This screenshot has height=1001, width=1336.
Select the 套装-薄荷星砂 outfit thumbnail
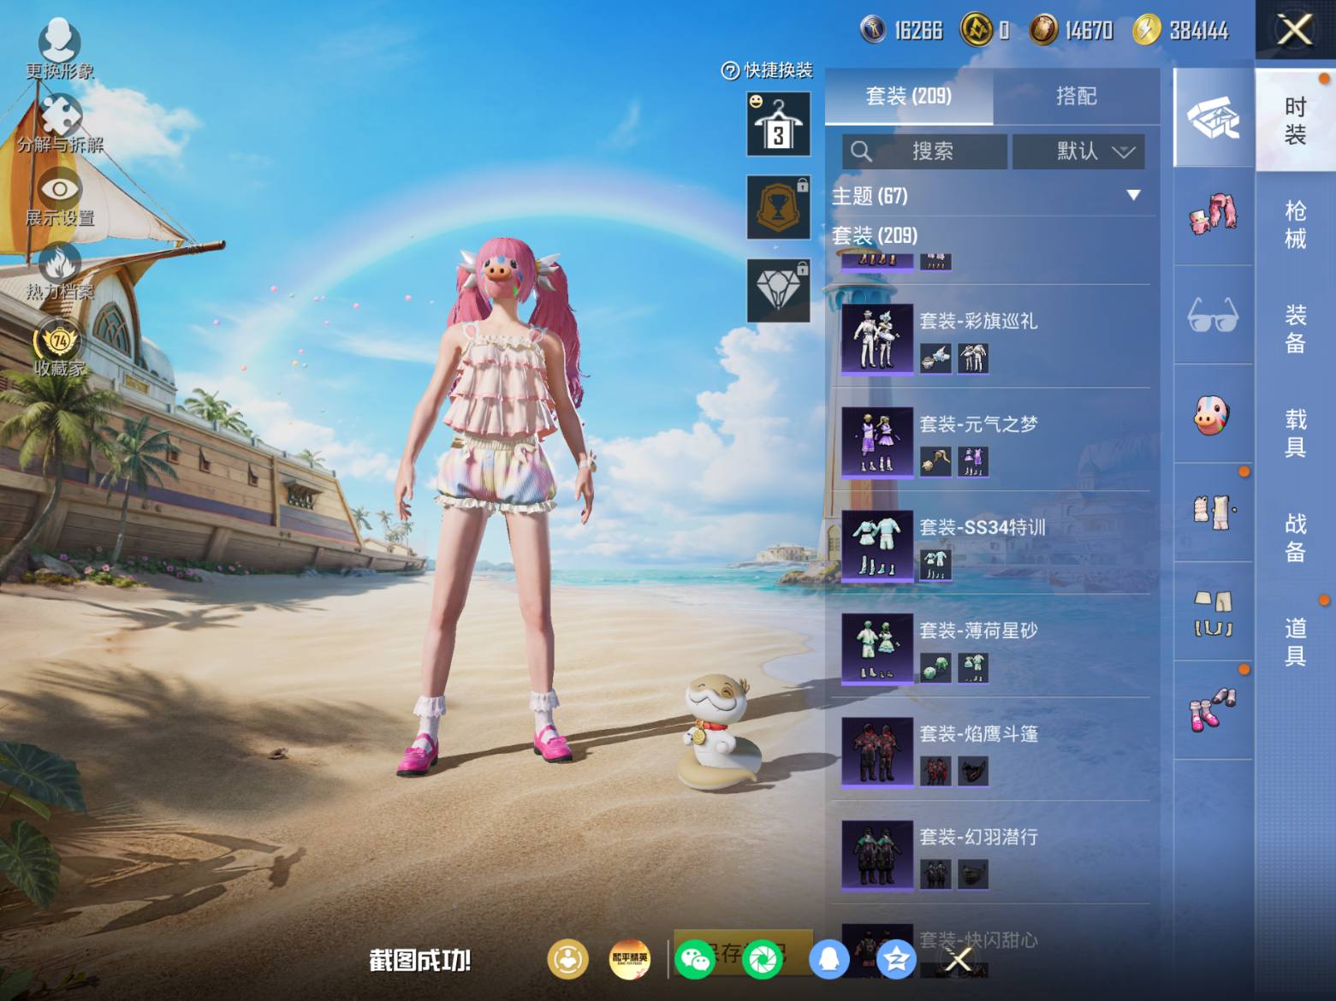pos(876,649)
